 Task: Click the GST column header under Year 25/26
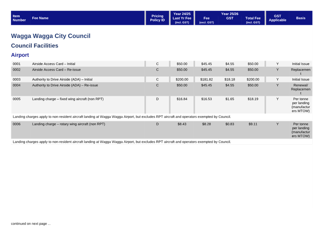(x=230, y=18)
